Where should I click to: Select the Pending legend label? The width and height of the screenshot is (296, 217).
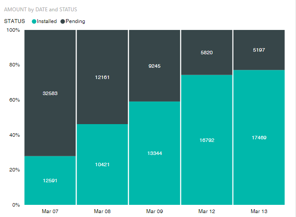coord(75,21)
